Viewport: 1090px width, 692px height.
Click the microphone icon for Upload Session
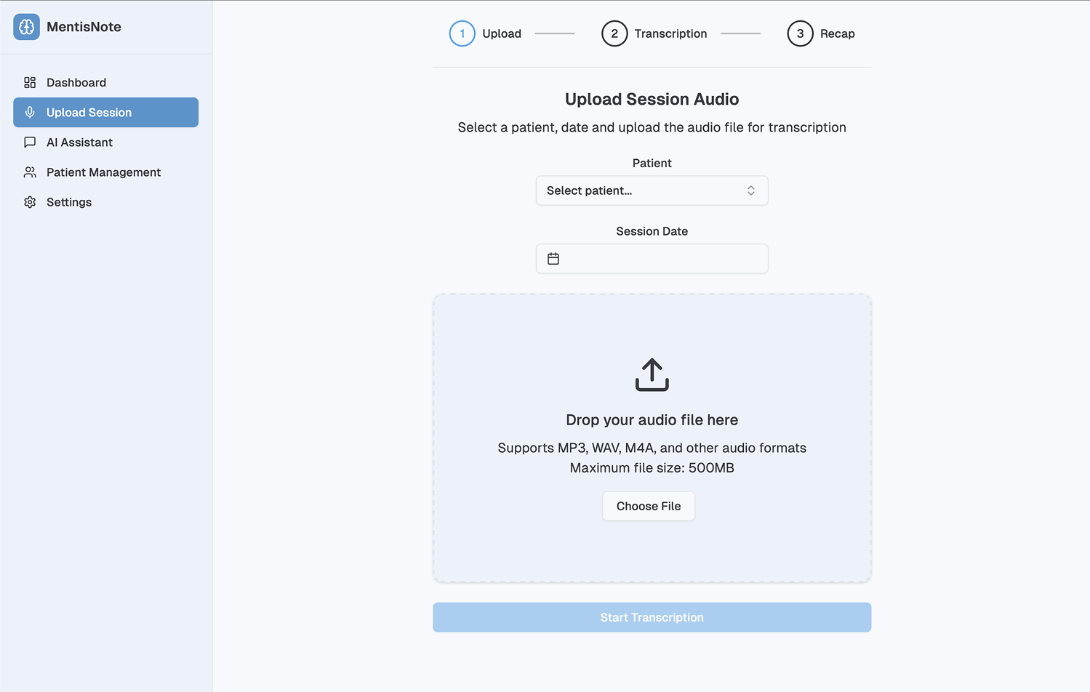pos(30,113)
